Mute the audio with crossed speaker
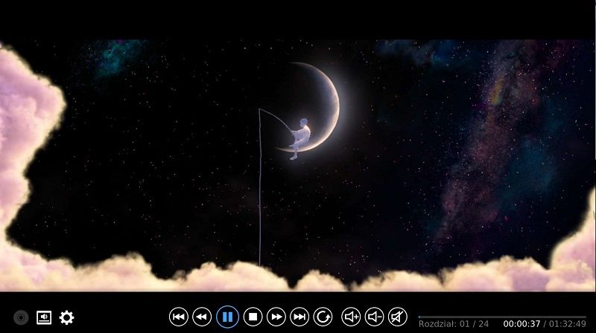 398,317
